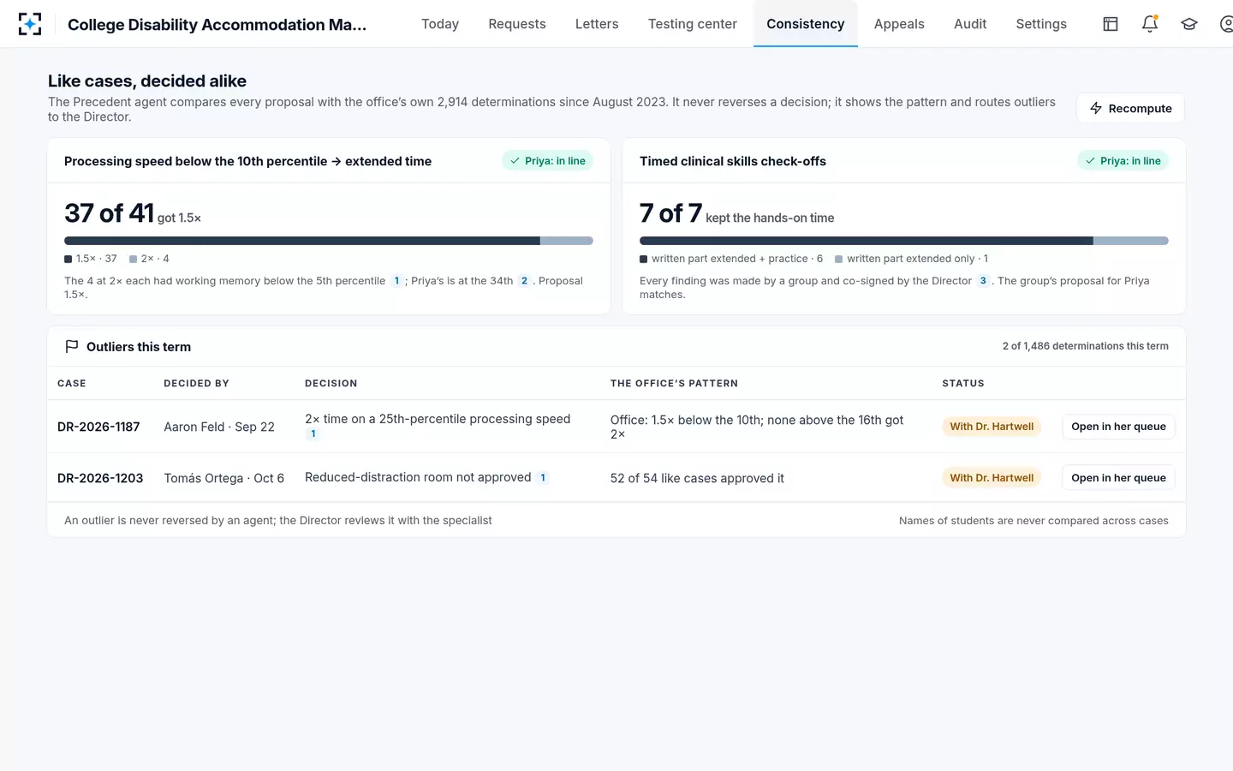Screen dimensions: 1233x771
Task: Click 'With Dr. Hartwell' status for DR-2026-1187
Action: coord(992,427)
